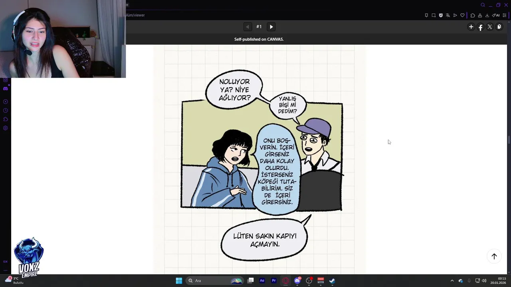Image resolution: width=511 pixels, height=287 pixels.
Task: Open browser downloads icon
Action: (x=487, y=15)
